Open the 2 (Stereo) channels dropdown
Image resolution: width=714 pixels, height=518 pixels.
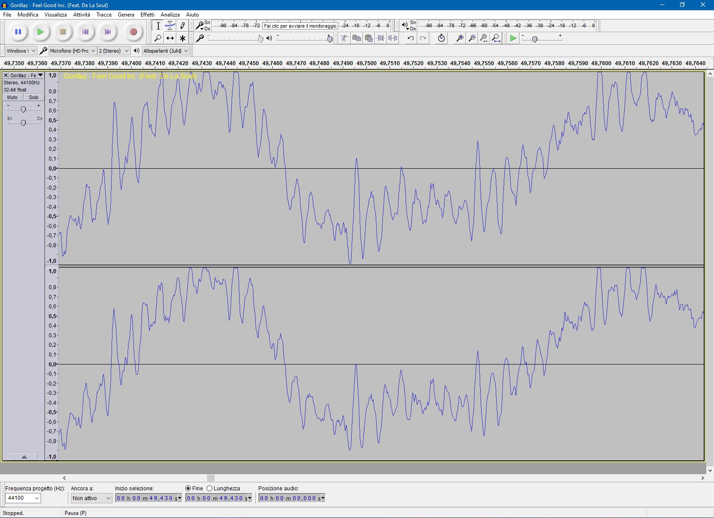point(114,51)
